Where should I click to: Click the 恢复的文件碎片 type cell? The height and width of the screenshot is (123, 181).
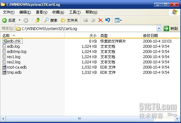pyautogui.click(x=113, y=41)
